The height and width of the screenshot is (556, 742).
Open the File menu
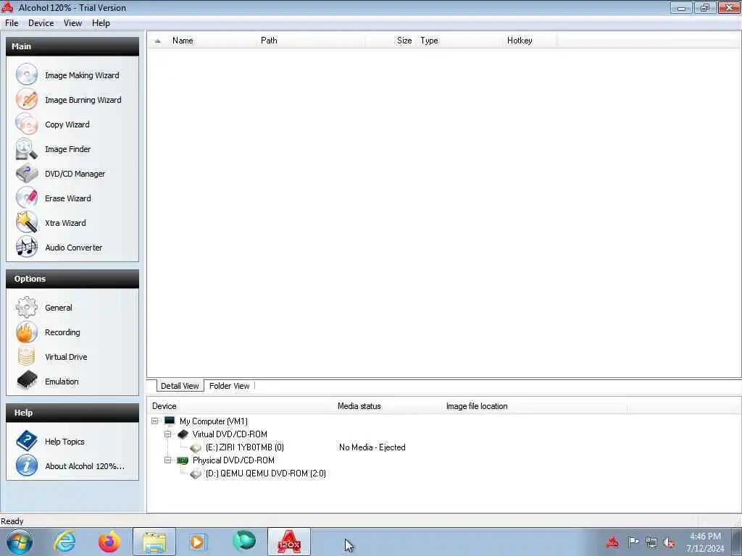tap(12, 23)
